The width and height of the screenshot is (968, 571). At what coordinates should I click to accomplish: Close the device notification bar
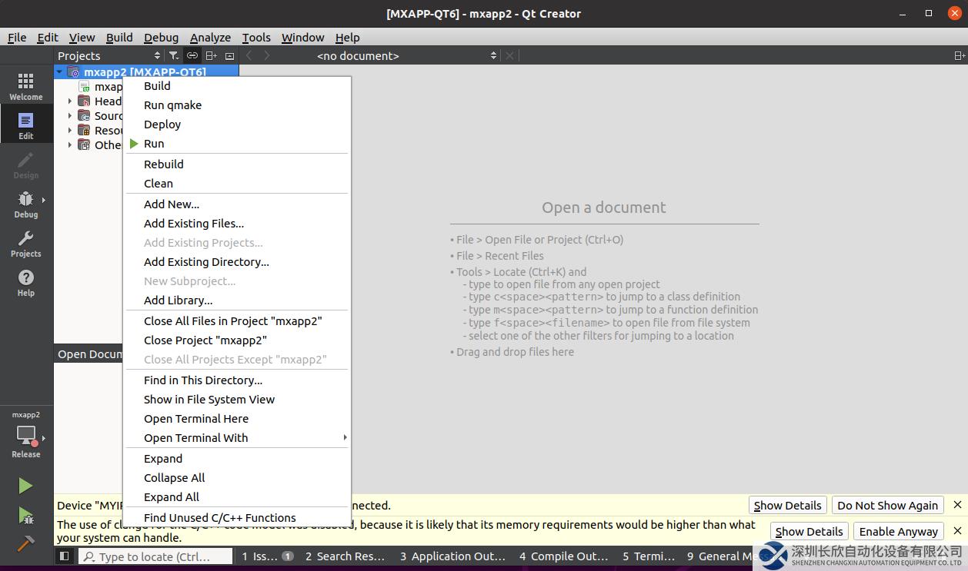point(957,505)
